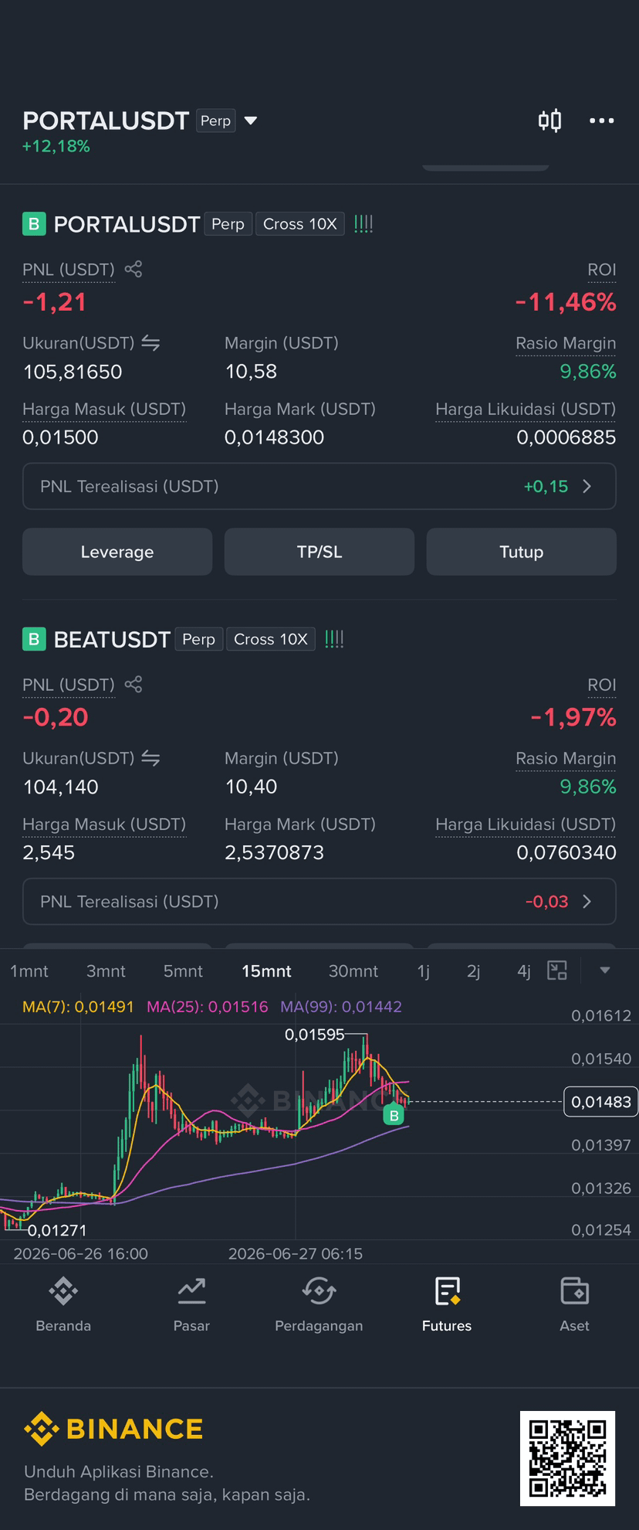Viewport: 639px width, 1530px height.
Task: Collapse chart panel with down triangle
Action: click(605, 971)
